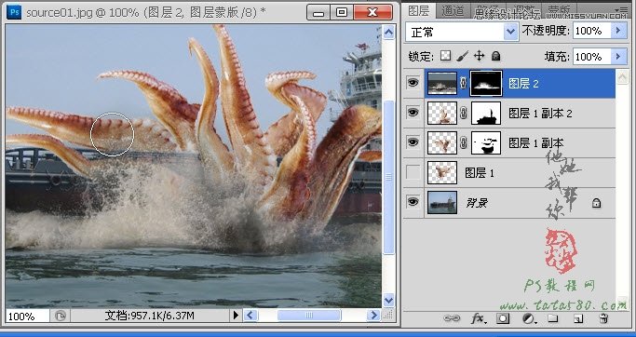Click the 文档:957.1K/6.37M status text

pyautogui.click(x=149, y=315)
